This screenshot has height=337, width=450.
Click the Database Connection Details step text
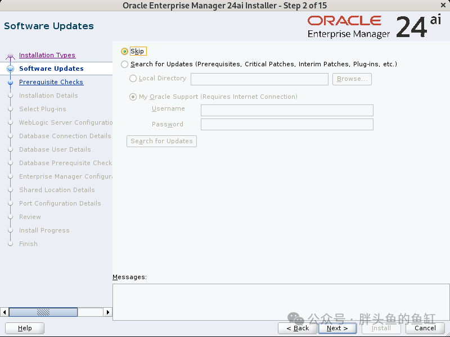[65, 136]
